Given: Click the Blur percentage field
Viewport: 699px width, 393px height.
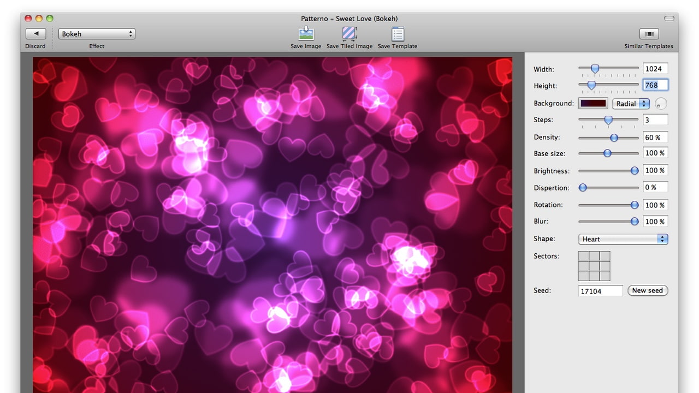Looking at the screenshot, I should 655,221.
